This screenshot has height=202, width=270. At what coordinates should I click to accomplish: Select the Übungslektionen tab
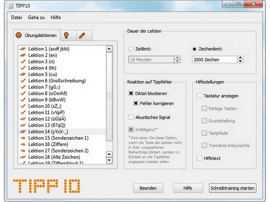click(37, 35)
